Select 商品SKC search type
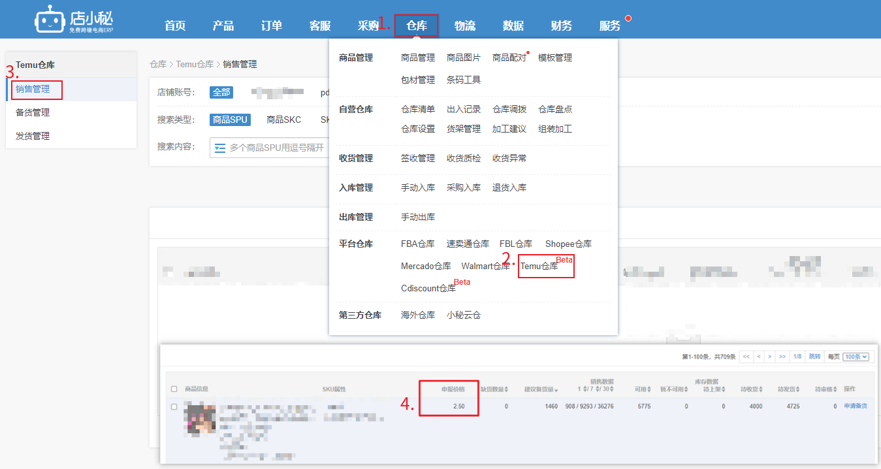This screenshot has height=469, width=881. point(283,120)
